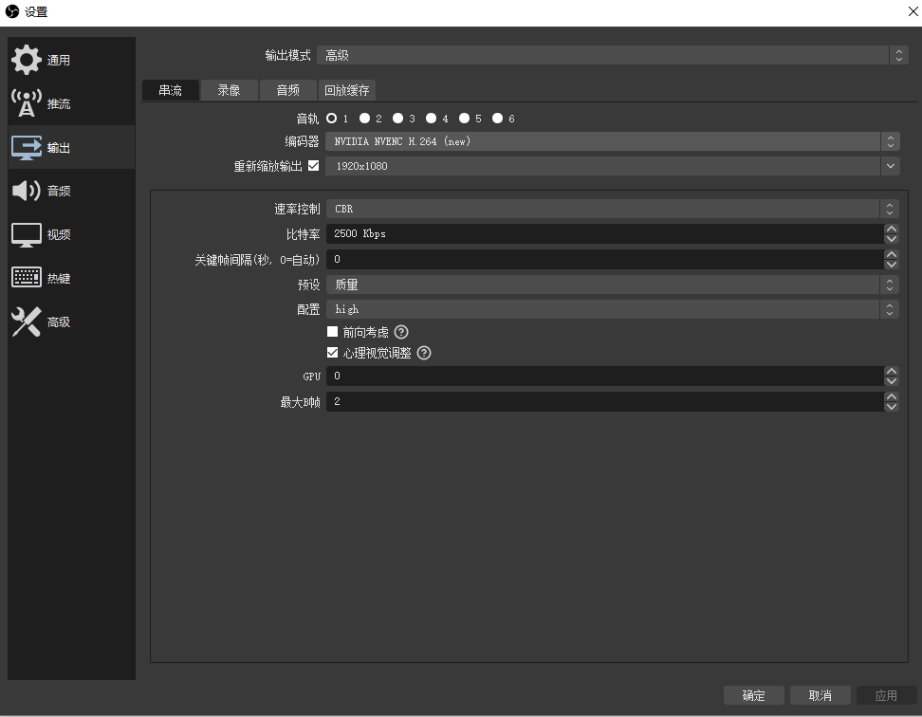The image size is (922, 717).
Task: Click the OBS logo in title bar
Action: (x=11, y=11)
